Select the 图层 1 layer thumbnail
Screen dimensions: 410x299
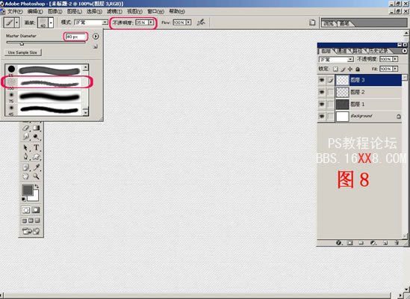click(x=342, y=104)
